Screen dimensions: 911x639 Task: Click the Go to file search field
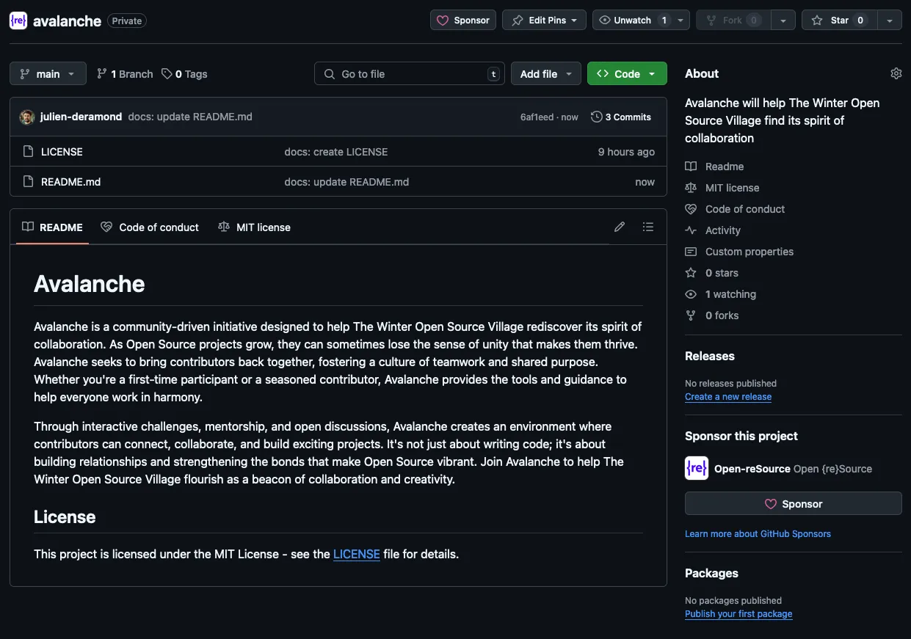[x=409, y=74]
